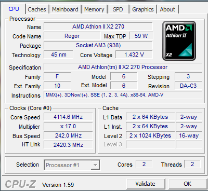Open the Graphics tab
The height and width of the screenshot is (191, 208).
tap(143, 9)
